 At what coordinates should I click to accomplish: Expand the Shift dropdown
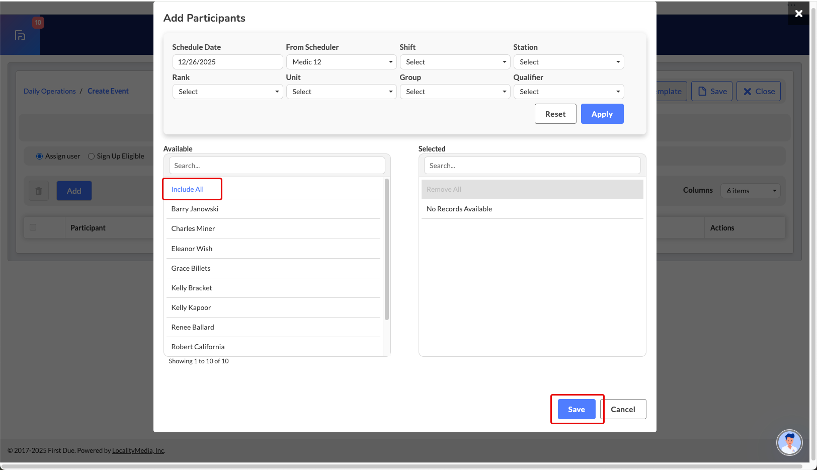455,62
